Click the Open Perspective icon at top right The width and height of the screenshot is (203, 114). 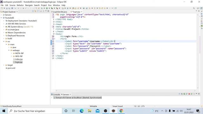(198, 8)
